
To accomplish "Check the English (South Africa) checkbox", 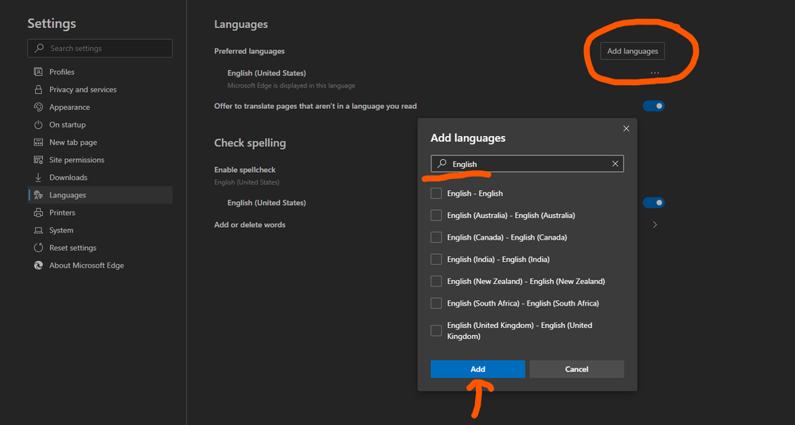I will (x=436, y=303).
